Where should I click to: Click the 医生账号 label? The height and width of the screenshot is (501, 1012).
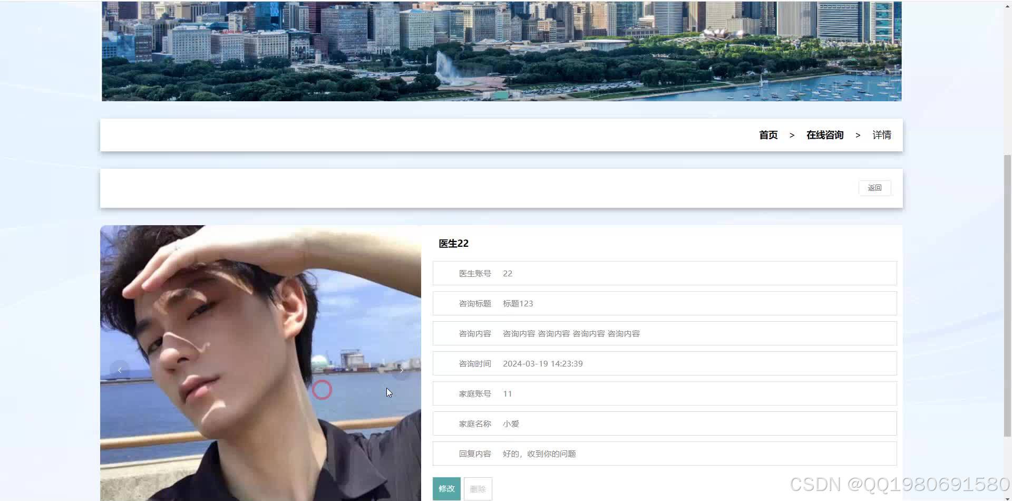pyautogui.click(x=475, y=273)
